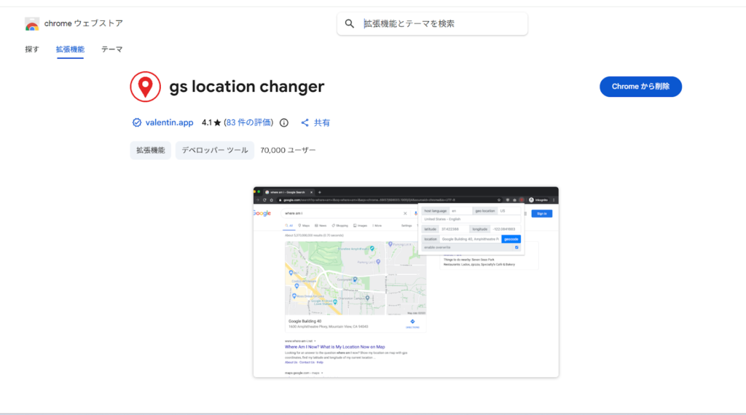746x415 pixels.
Task: Click the chrome ウェブストア title text
Action: [84, 23]
